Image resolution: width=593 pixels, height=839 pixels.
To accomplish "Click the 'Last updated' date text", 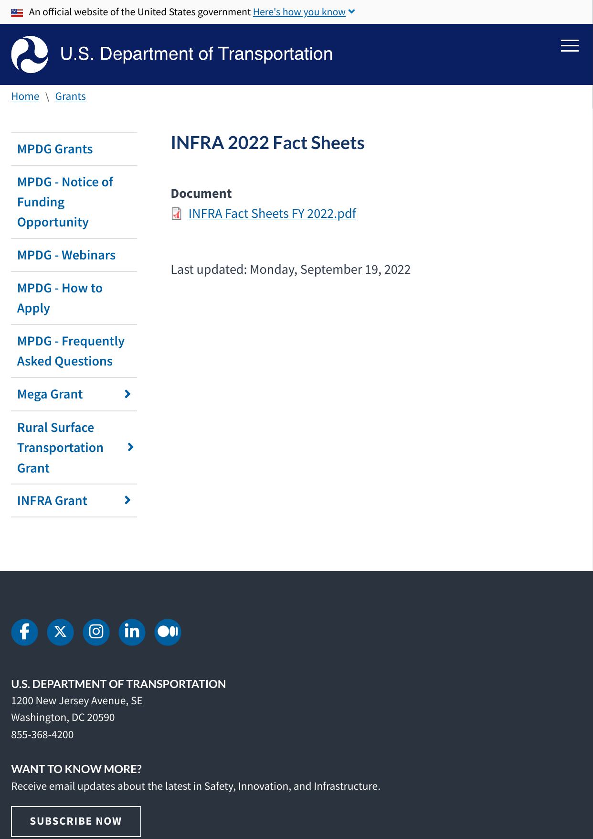I will 291,269.
